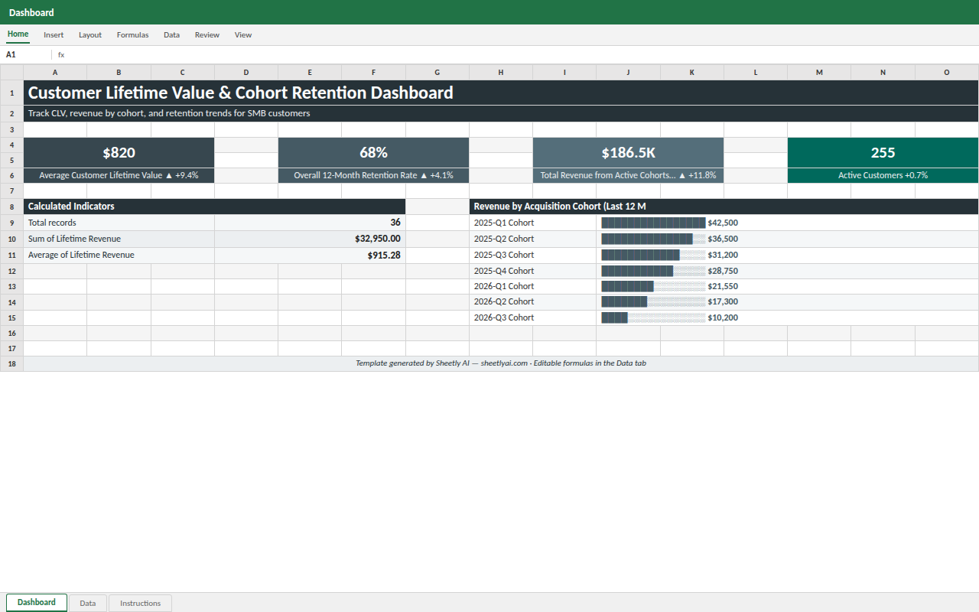Click the Revenue by Acquisition Cohort header

[x=724, y=207]
